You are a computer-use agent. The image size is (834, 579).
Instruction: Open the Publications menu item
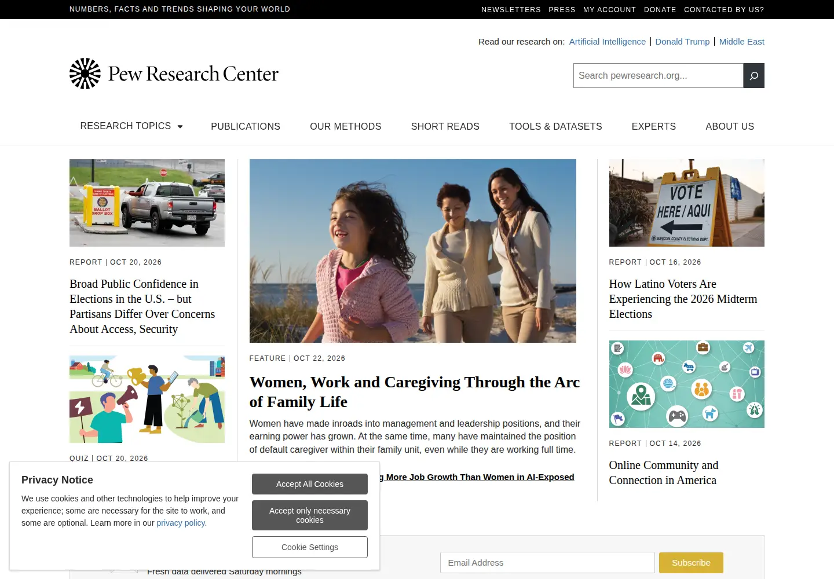[x=246, y=126]
